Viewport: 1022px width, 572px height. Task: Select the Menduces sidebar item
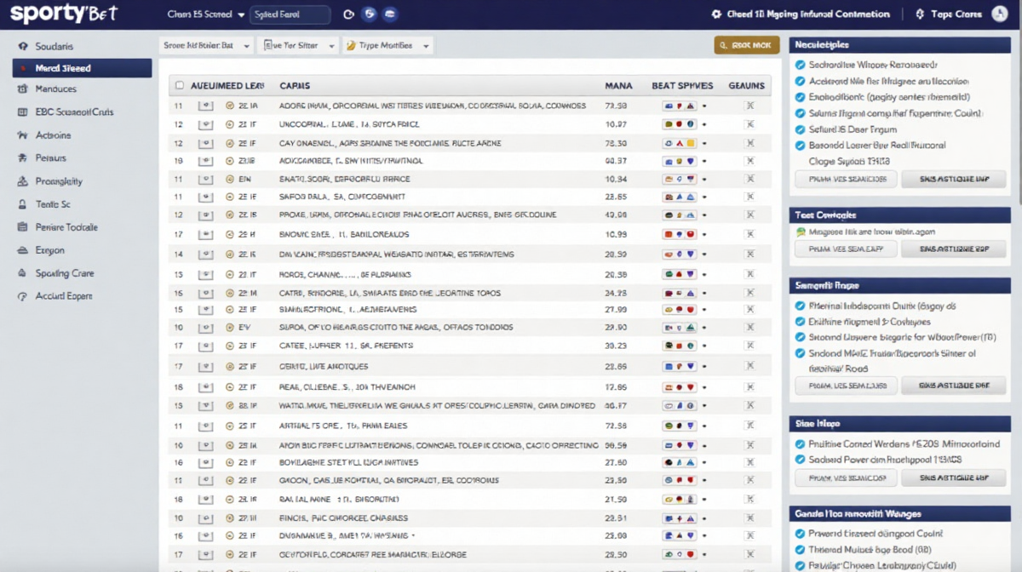pos(56,89)
